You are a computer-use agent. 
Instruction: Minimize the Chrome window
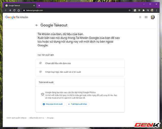point(144,4)
